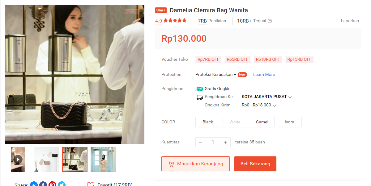Open the Learn More protection link
This screenshot has width=371, height=186.
click(264, 75)
